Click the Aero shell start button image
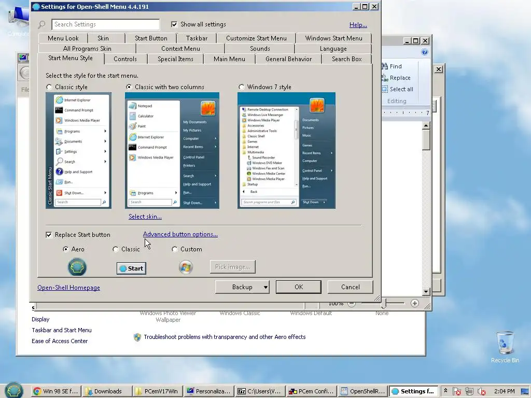Viewport: 531px width, 398px height. coord(77,267)
